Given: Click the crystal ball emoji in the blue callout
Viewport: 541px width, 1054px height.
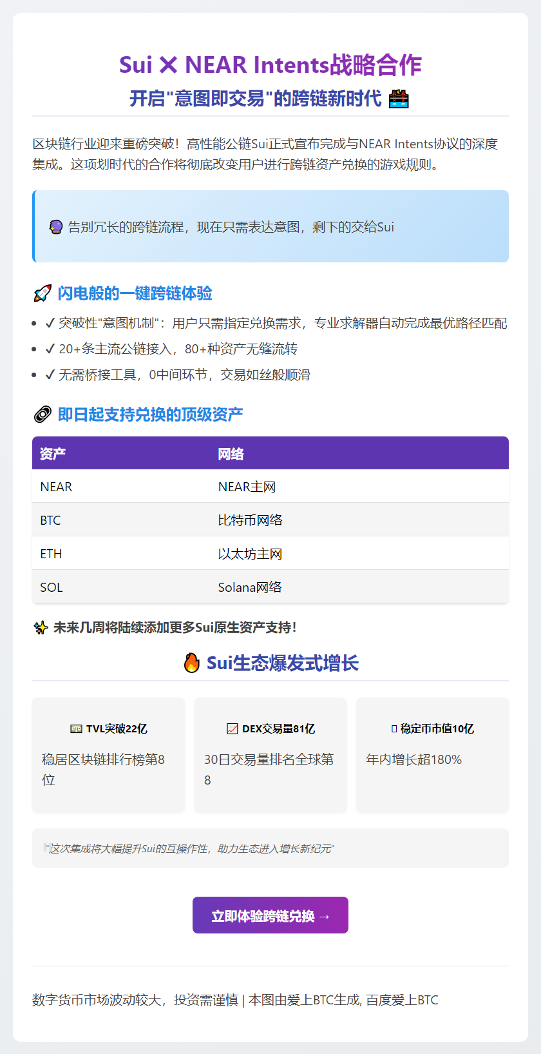Looking at the screenshot, I should coord(56,227).
